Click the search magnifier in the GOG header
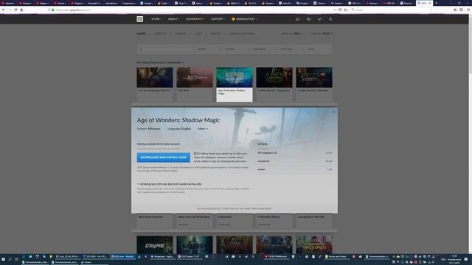The width and height of the screenshot is (472, 265). point(330,19)
